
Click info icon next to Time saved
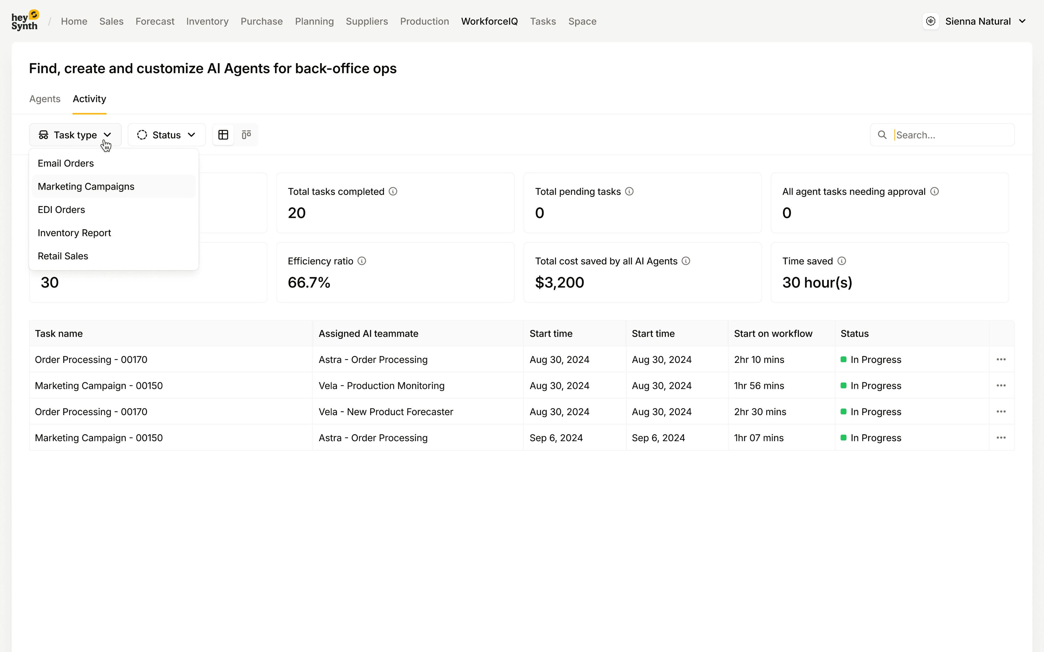tap(841, 261)
